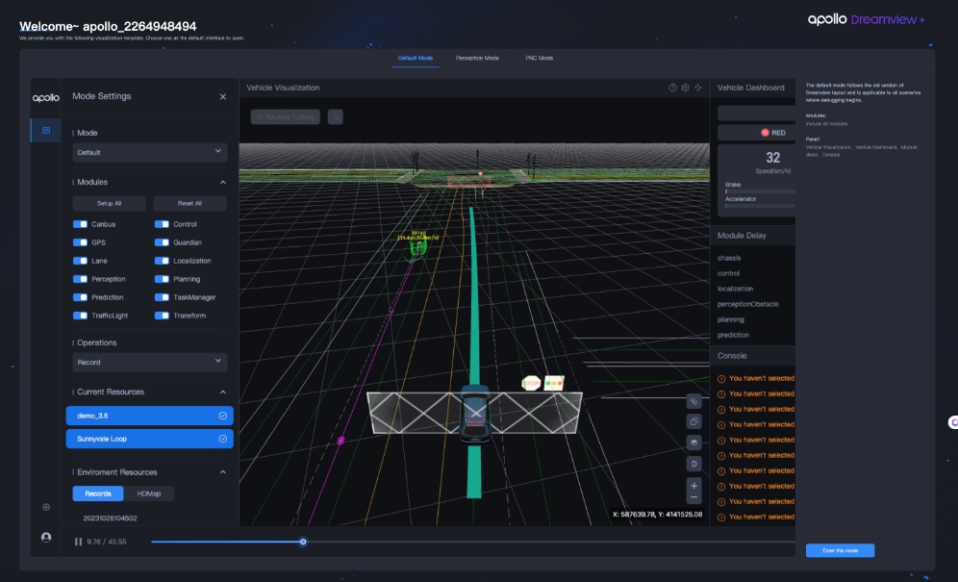
Task: Toggle the Guardian module switch
Action: 162,242
